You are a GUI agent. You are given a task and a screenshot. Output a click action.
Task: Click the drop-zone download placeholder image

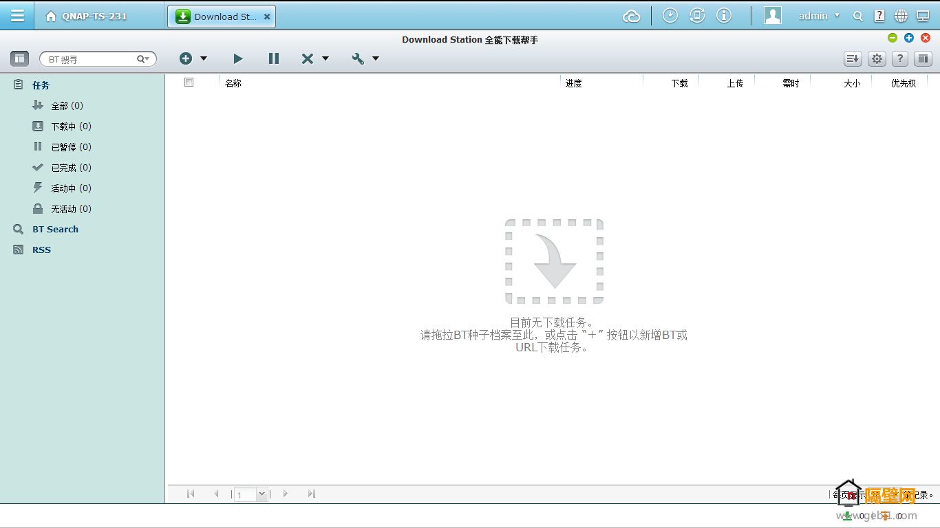[x=554, y=261]
